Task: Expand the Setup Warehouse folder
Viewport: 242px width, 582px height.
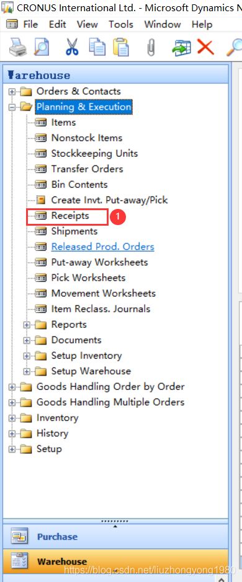Action: coord(27,371)
